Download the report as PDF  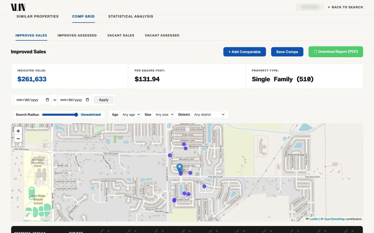pos(336,52)
